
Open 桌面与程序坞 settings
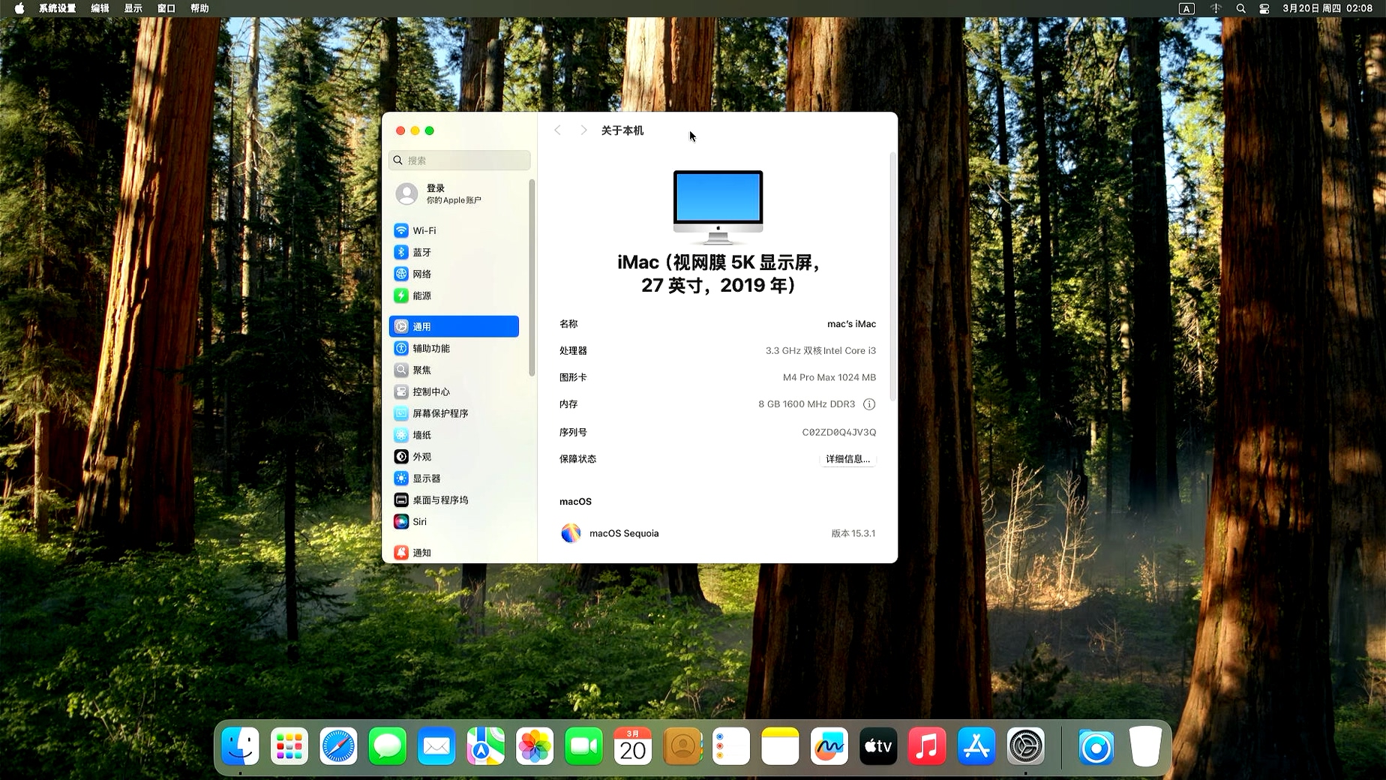tap(454, 500)
